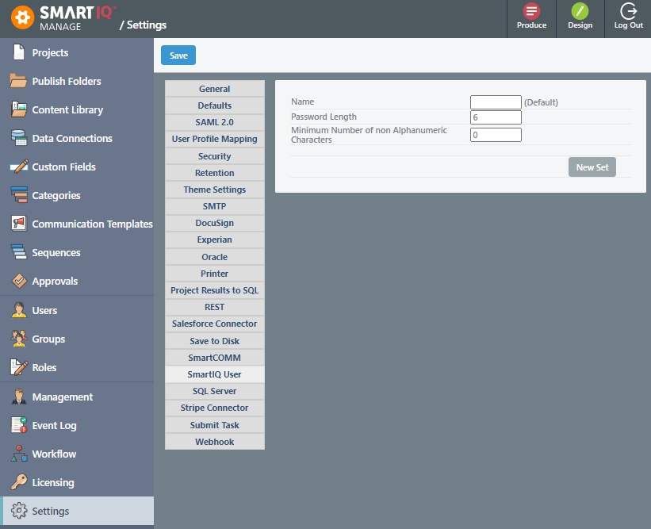Open the Security settings tab
The width and height of the screenshot is (651, 529).
point(214,155)
